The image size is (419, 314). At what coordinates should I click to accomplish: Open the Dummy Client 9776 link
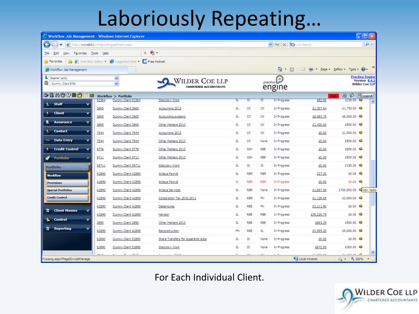click(x=126, y=149)
